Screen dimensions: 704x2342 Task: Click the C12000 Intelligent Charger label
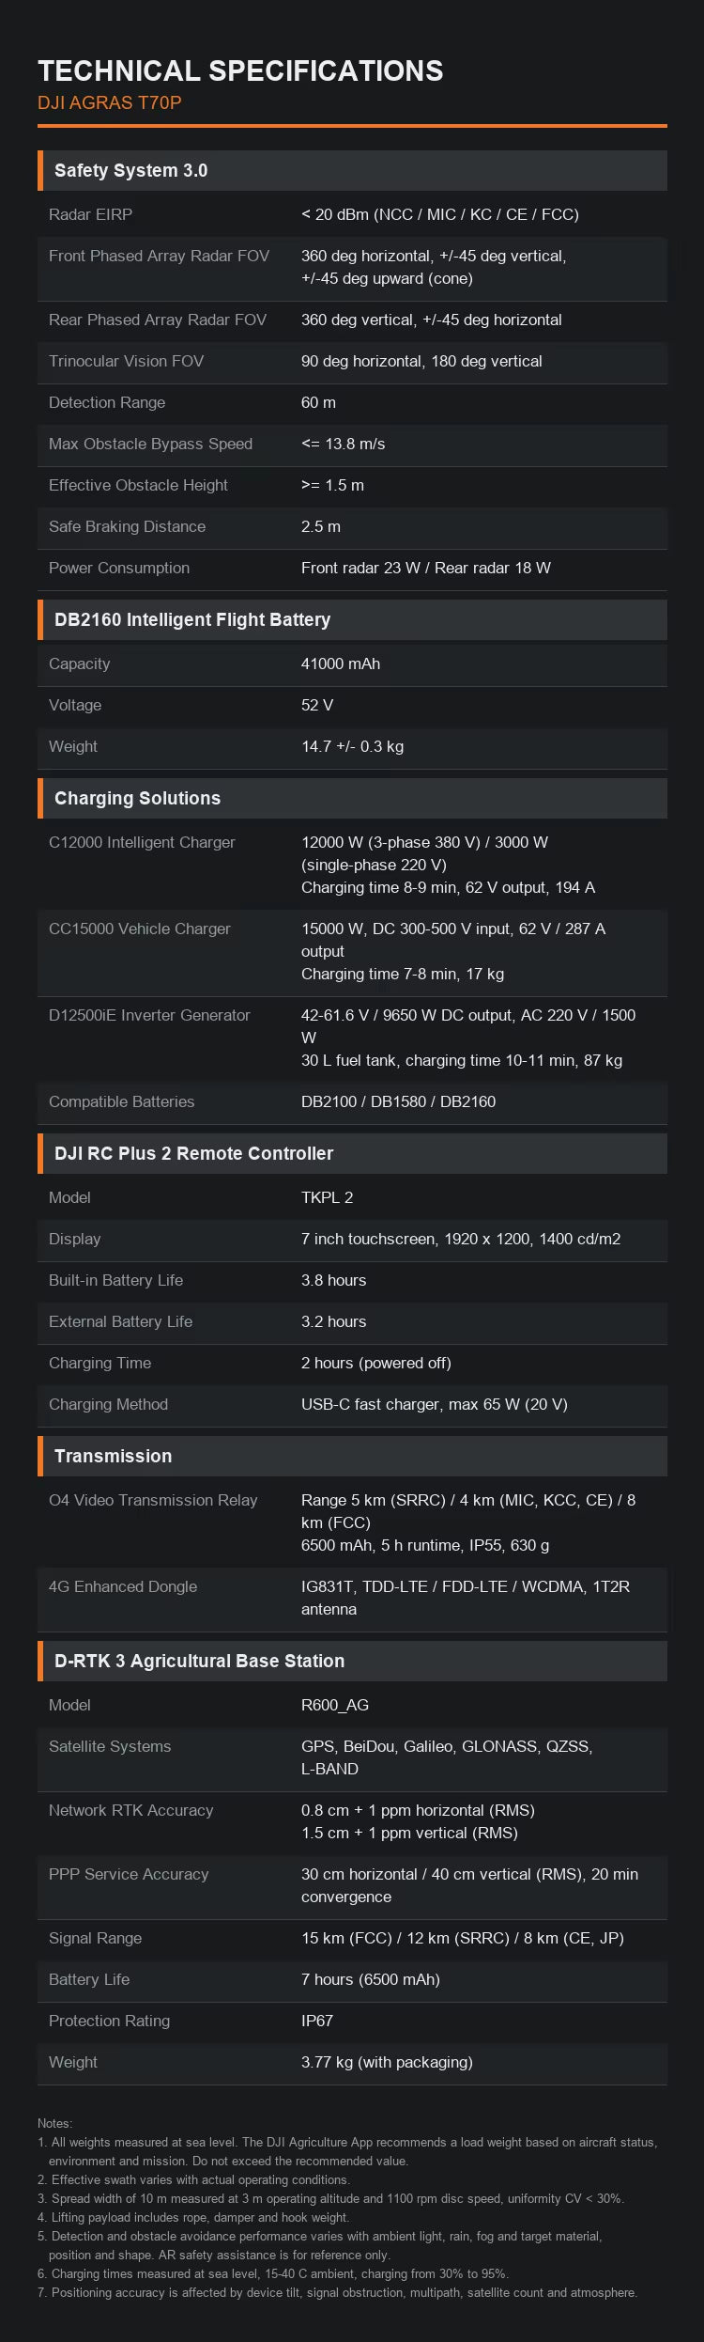[x=142, y=842]
